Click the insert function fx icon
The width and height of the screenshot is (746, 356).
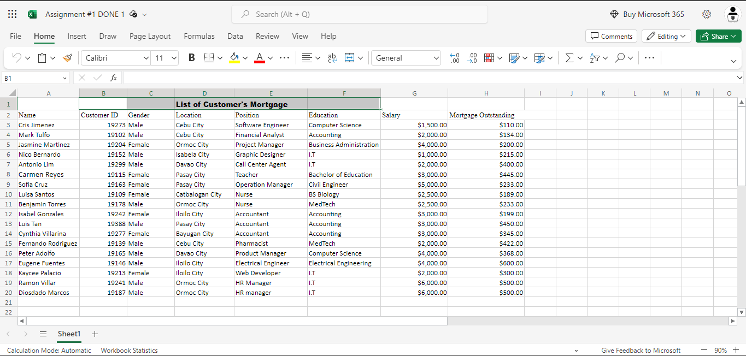pyautogui.click(x=114, y=78)
